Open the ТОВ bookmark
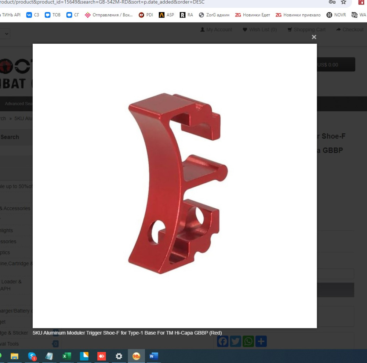367x363 pixels. tap(52, 15)
